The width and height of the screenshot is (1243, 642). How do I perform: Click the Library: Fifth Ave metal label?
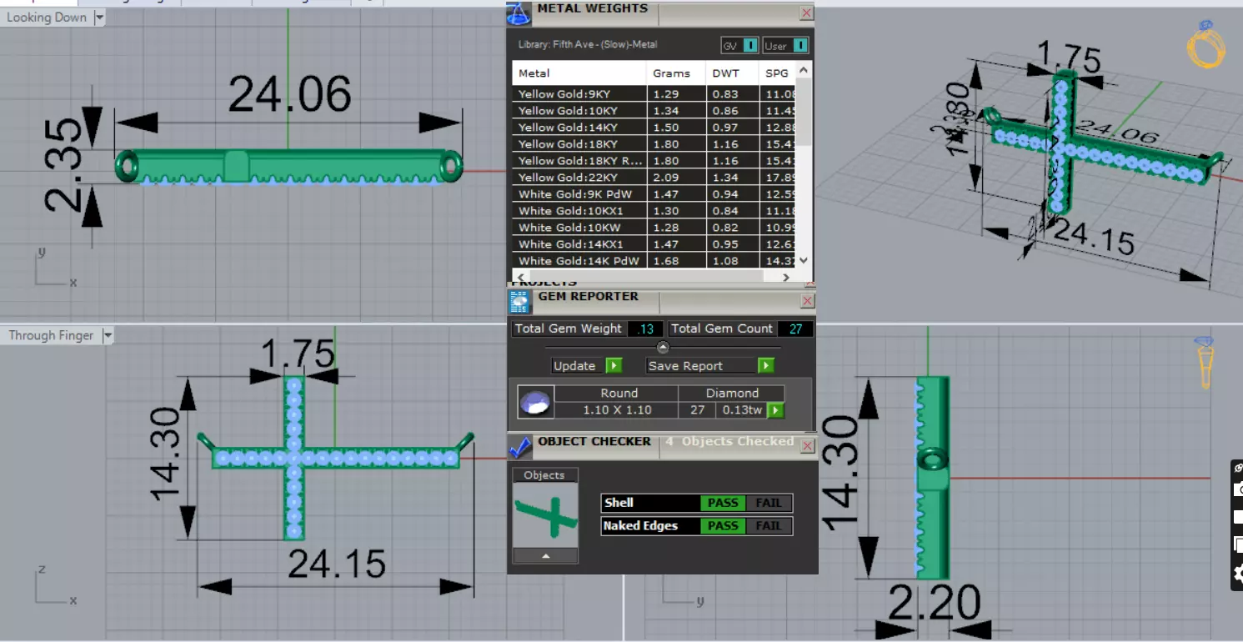(587, 45)
